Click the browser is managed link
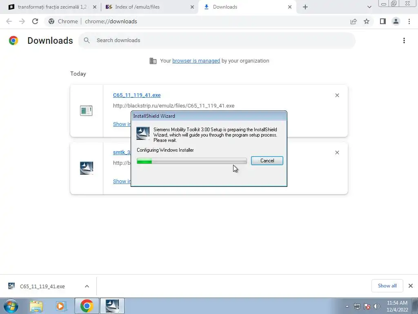 [x=196, y=61]
